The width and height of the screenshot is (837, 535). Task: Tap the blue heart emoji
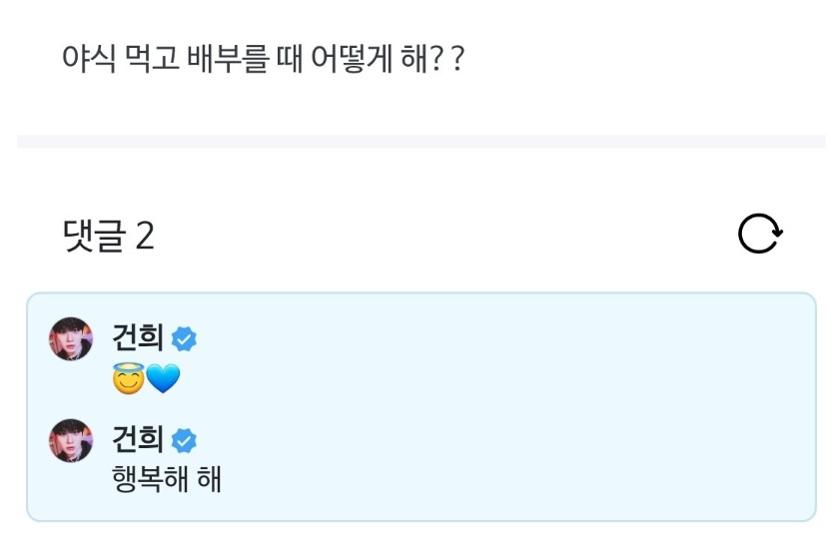(163, 379)
